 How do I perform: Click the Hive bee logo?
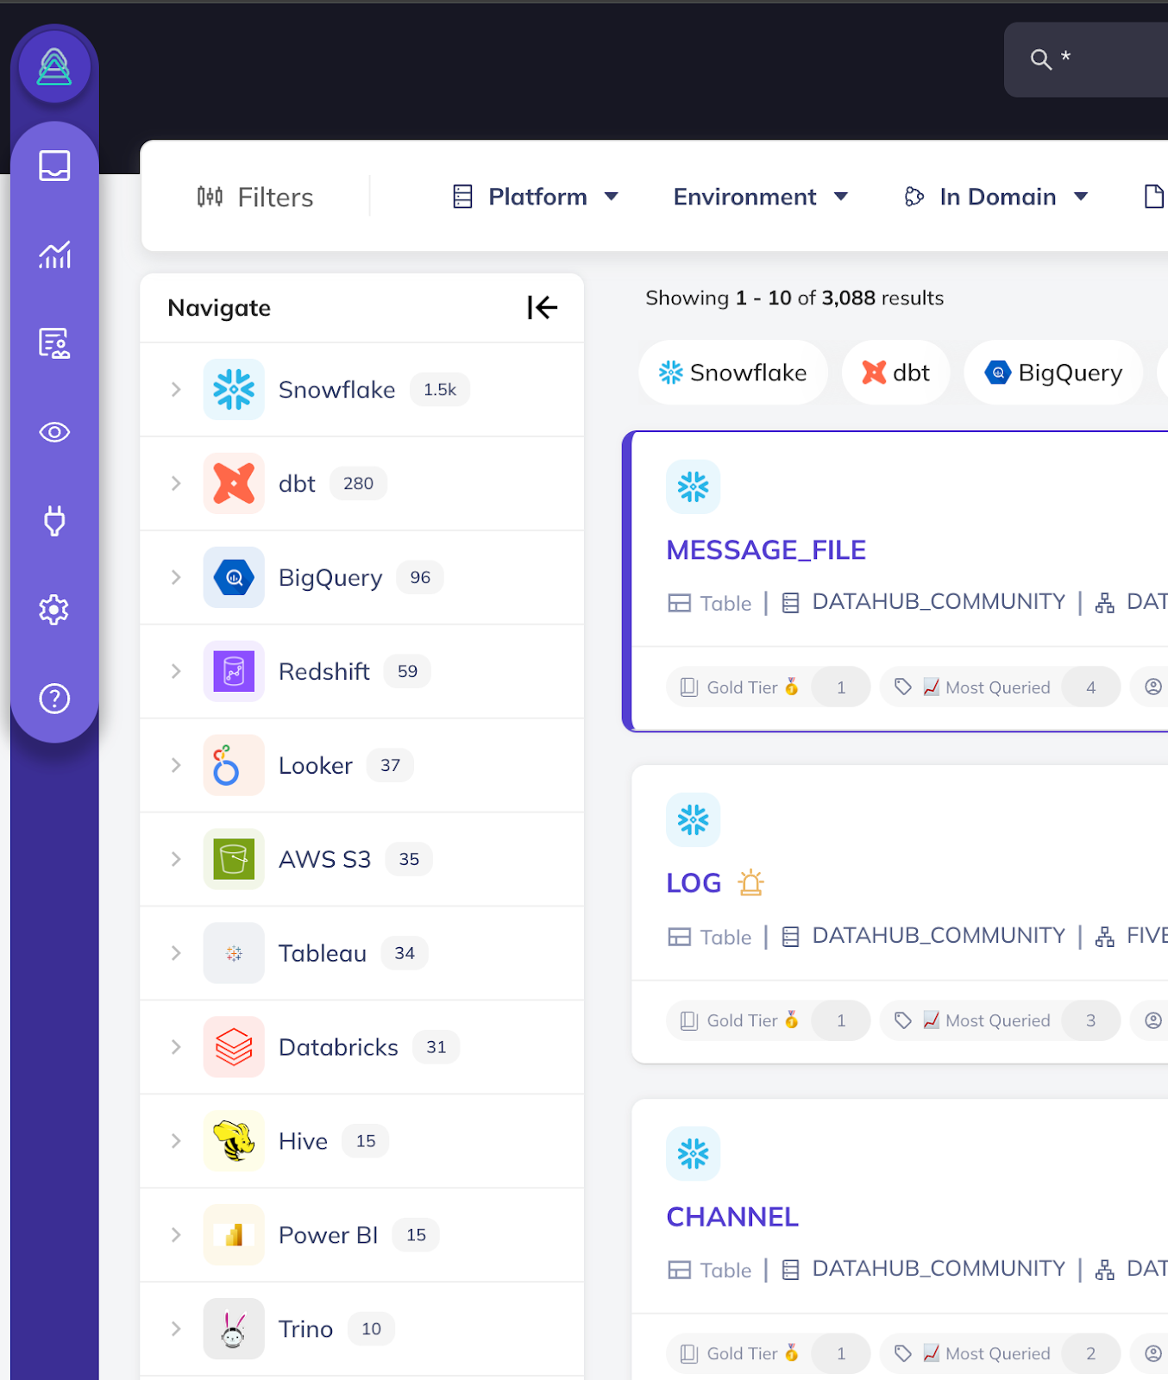[x=234, y=1141]
